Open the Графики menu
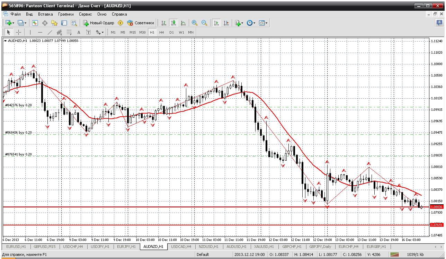Screen dimensions: 446x259 [x=66, y=14]
